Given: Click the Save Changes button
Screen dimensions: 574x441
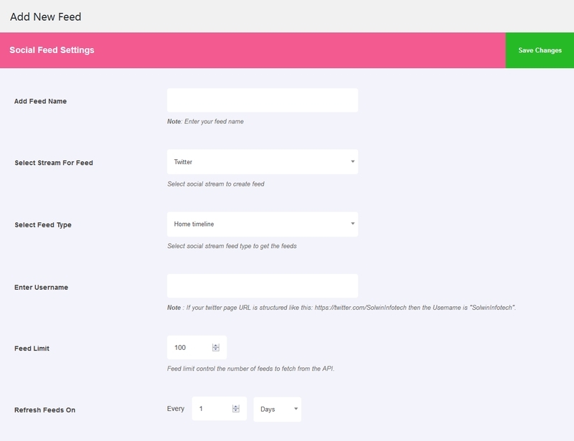Looking at the screenshot, I should (540, 51).
